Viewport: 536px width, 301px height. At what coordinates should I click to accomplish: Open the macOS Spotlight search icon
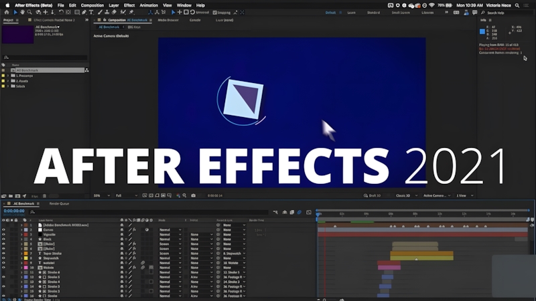click(517, 5)
